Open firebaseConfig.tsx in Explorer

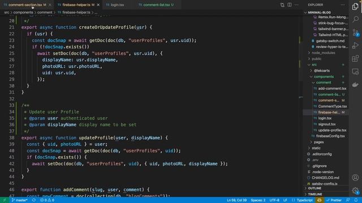pos(330,136)
